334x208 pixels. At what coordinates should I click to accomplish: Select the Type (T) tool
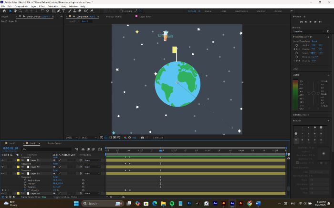tap(63, 11)
